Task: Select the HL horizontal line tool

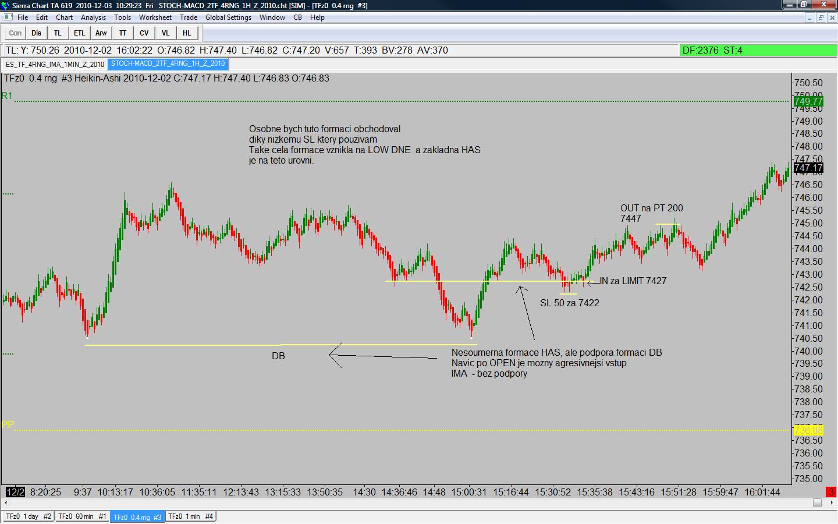Action: 187,33
